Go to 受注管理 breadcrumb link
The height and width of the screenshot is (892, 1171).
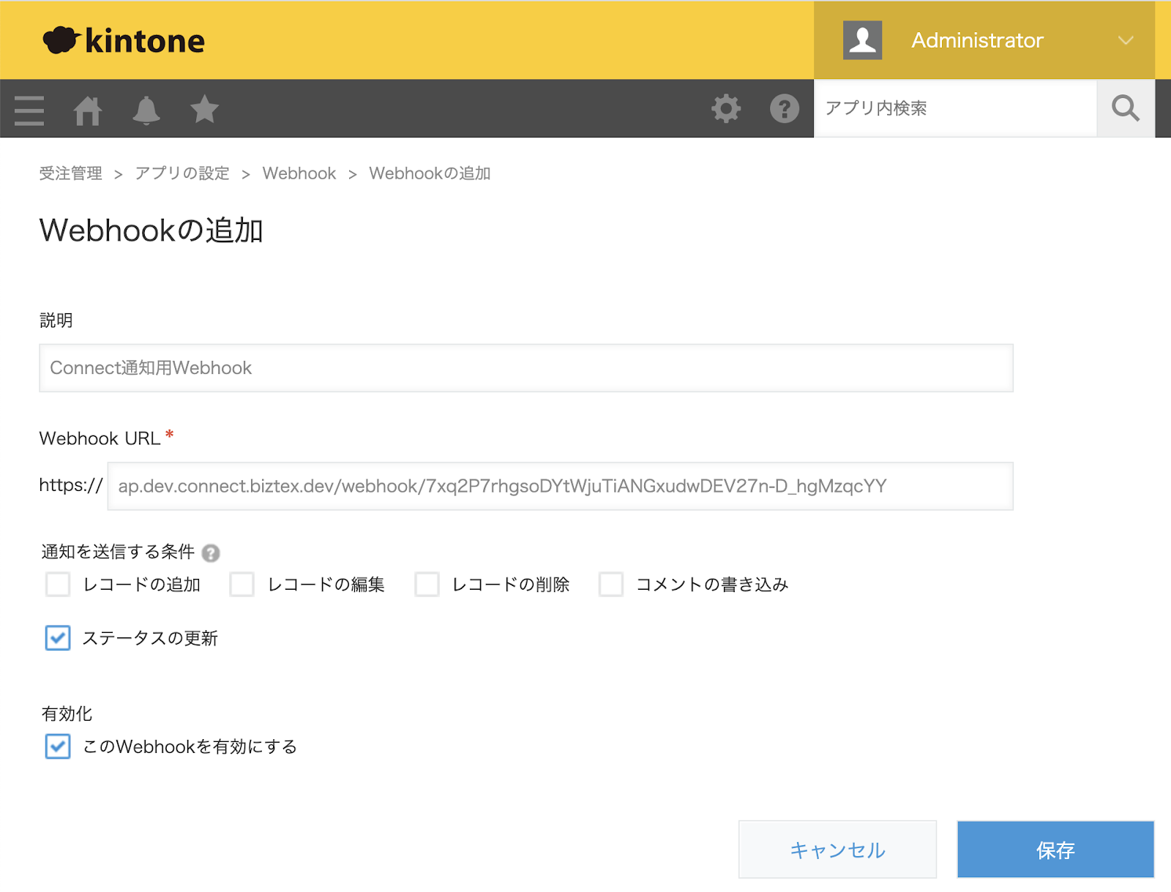pos(71,173)
